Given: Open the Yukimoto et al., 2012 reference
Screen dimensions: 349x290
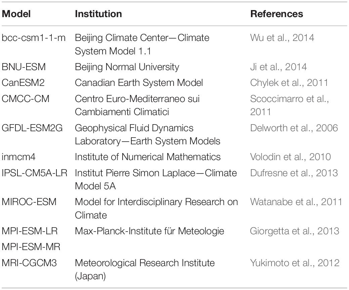Looking at the screenshot, I should (295, 263).
